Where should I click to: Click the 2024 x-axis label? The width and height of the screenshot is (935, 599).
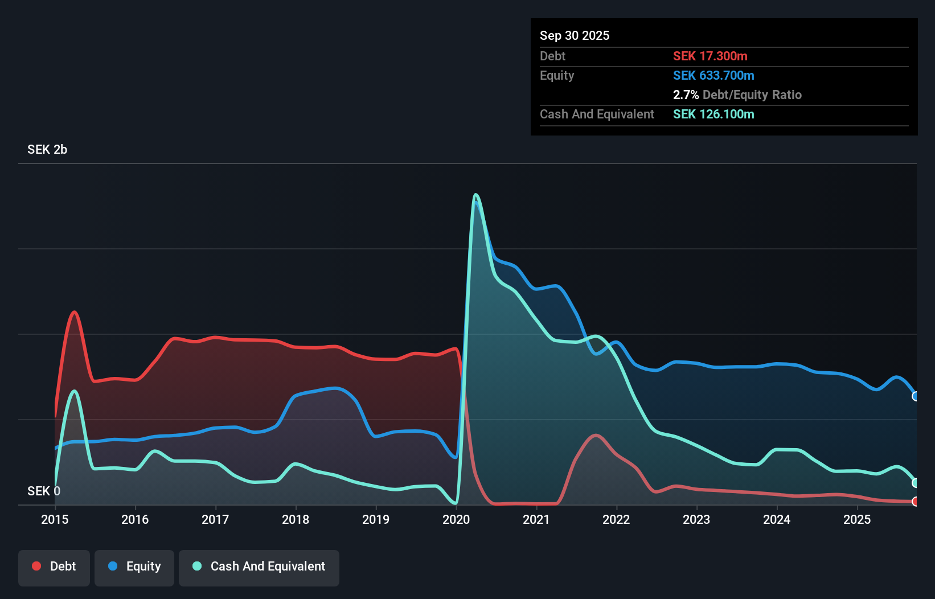click(777, 519)
